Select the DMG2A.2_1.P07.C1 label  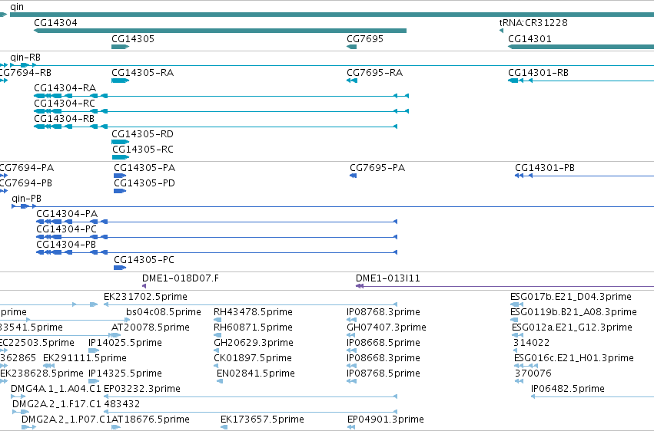pyautogui.click(x=66, y=419)
